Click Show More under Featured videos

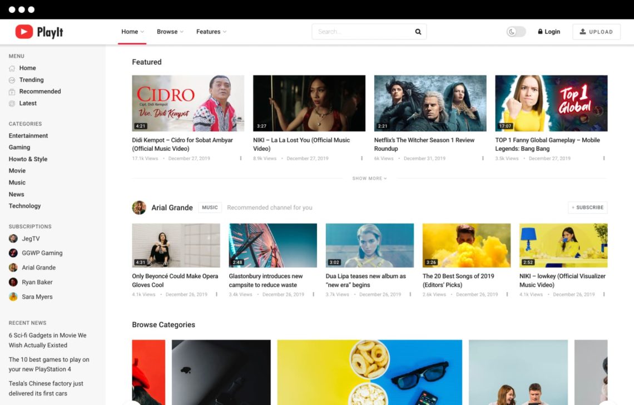point(369,178)
